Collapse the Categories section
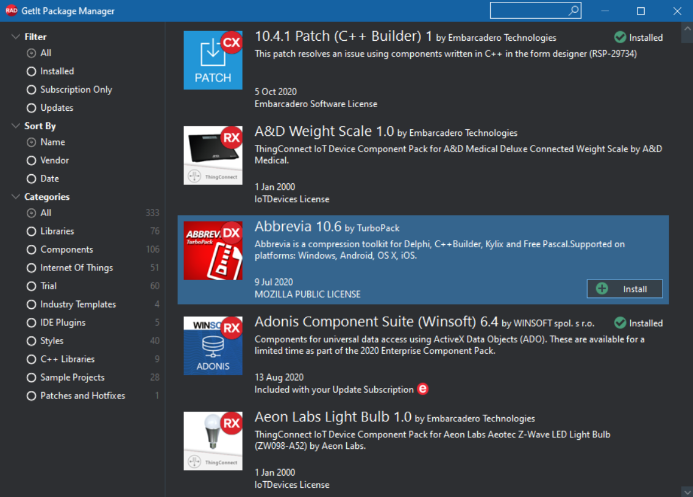The height and width of the screenshot is (497, 693). click(15, 197)
